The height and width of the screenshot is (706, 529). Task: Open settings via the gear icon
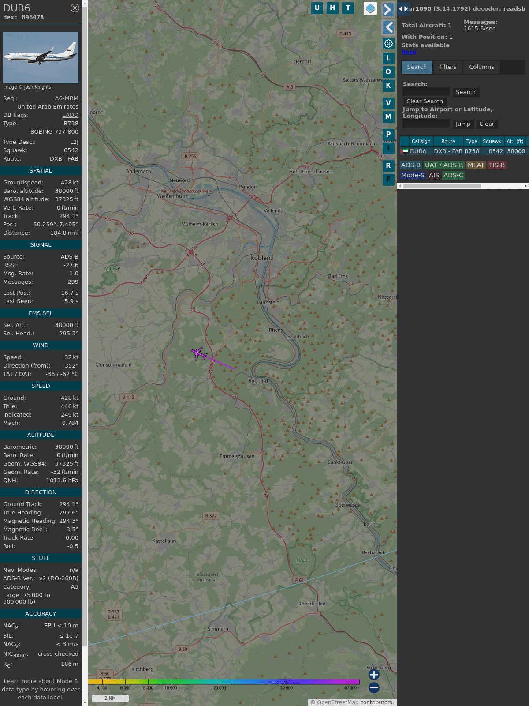click(388, 43)
